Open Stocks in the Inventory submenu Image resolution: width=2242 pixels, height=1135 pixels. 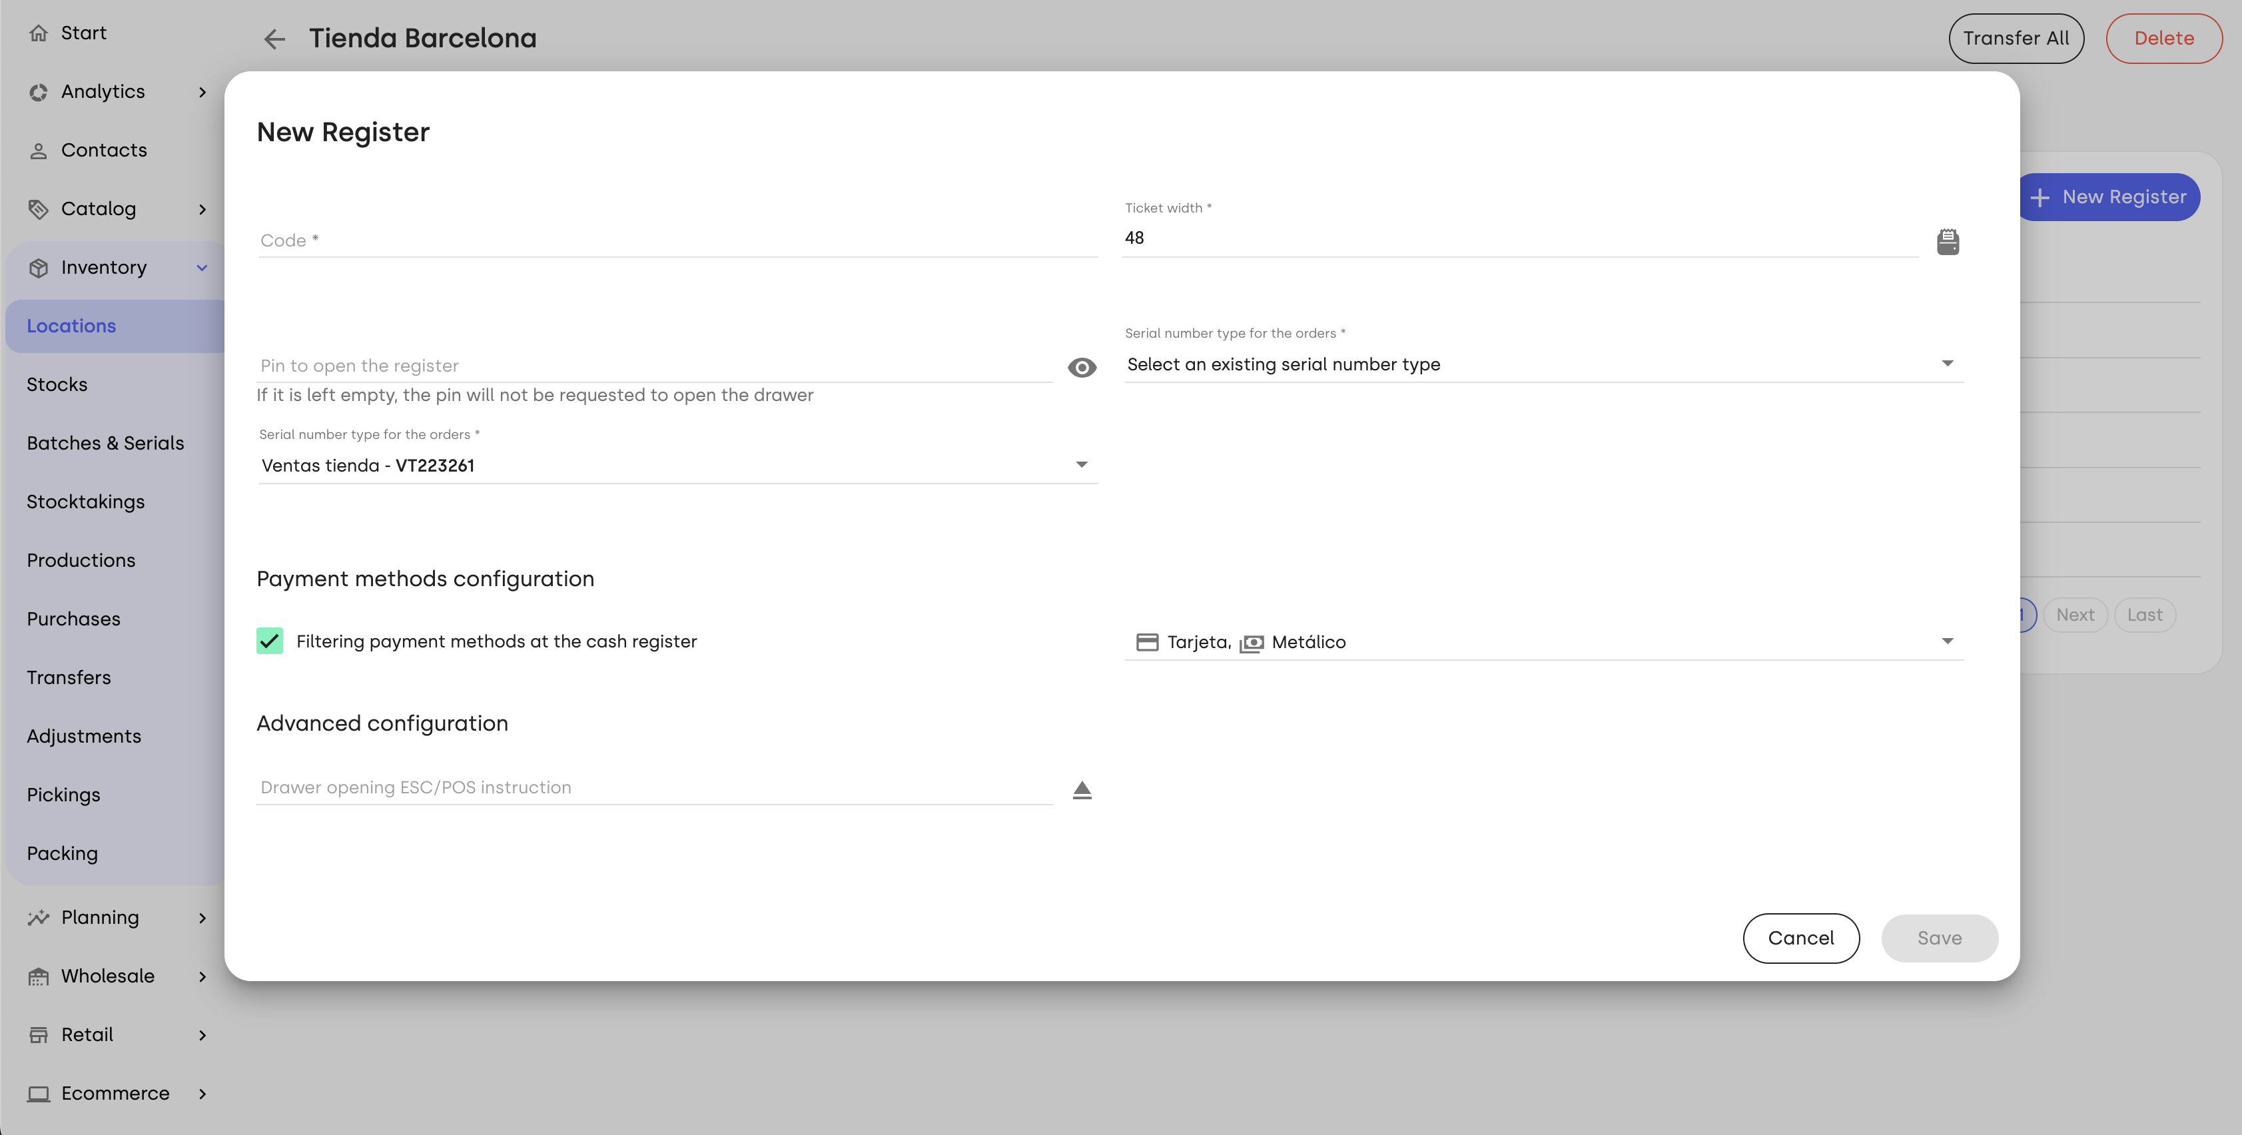pyautogui.click(x=57, y=385)
